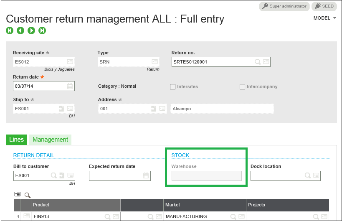Viewport: 342px width, 221px height.
Task: Open the card icon above Product grid
Action: click(x=18, y=194)
